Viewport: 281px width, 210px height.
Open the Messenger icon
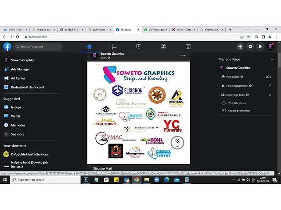(x=250, y=46)
